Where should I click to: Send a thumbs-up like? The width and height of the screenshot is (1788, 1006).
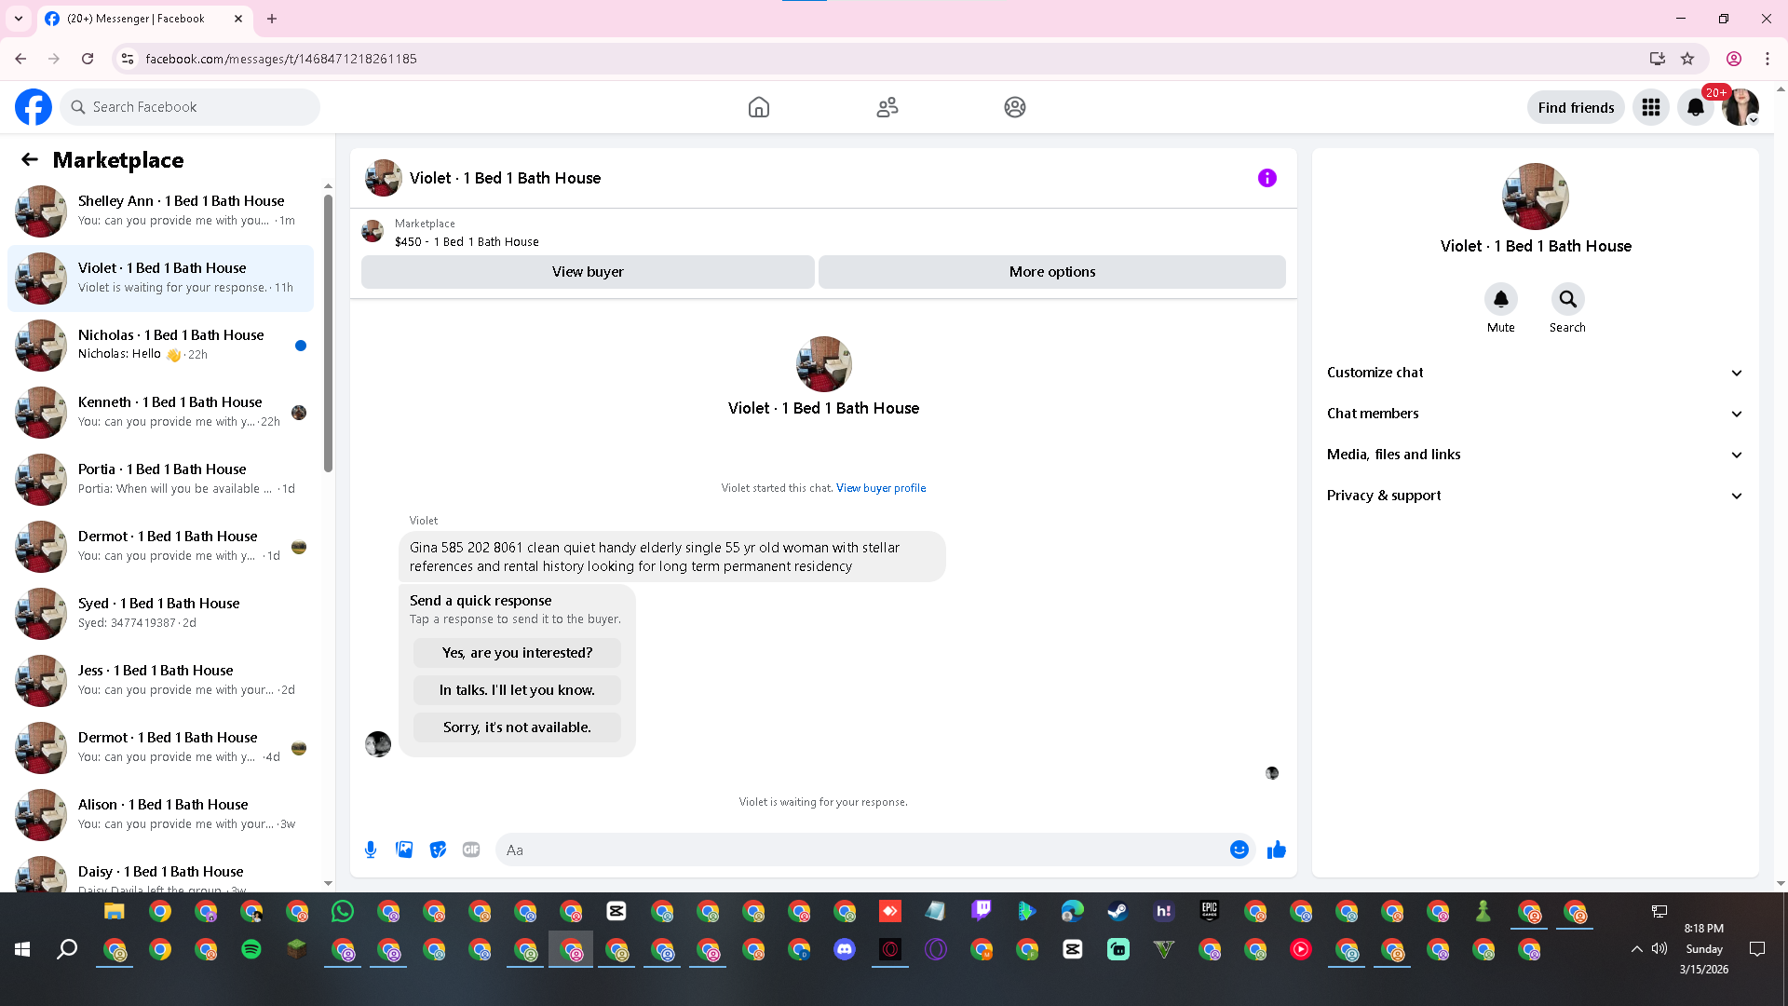[1277, 850]
